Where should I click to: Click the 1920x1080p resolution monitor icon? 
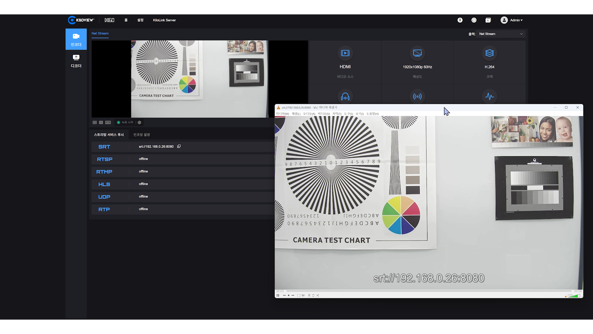point(417,53)
